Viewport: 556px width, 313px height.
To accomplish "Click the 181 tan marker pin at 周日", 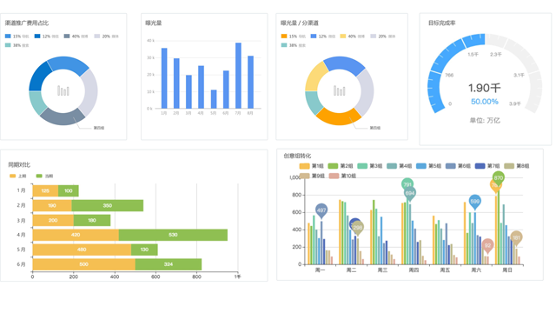I will (516, 238).
